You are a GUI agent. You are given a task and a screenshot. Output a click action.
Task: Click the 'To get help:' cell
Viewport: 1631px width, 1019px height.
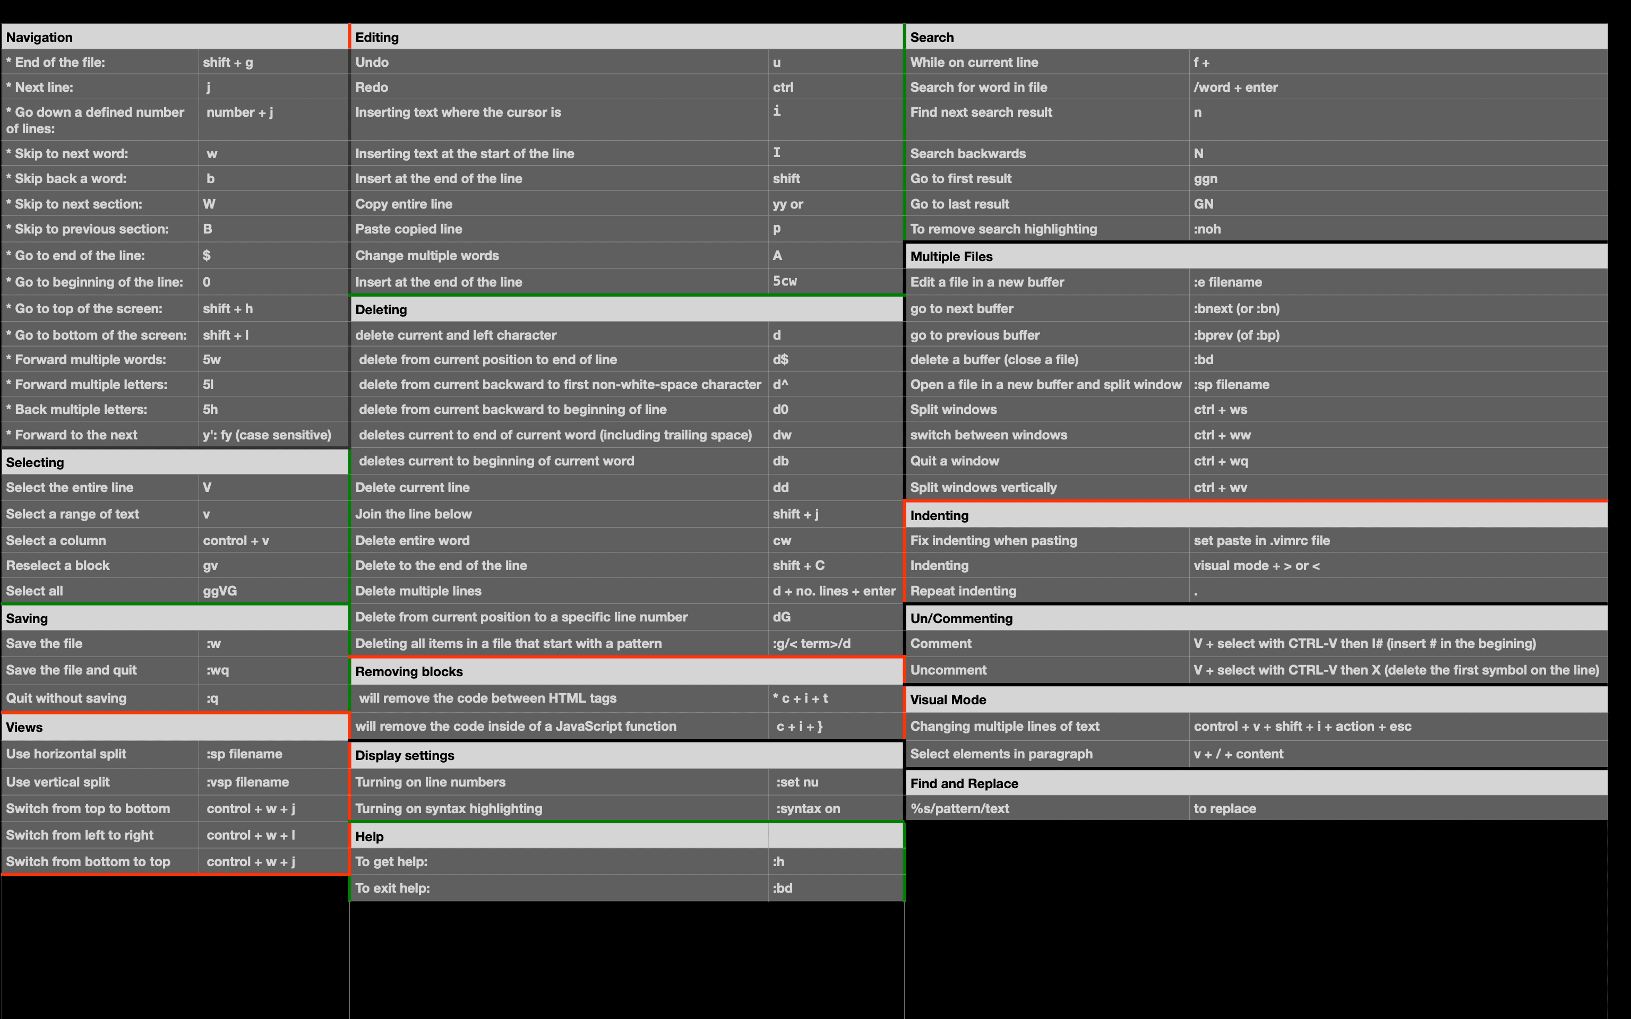pyautogui.click(x=391, y=861)
